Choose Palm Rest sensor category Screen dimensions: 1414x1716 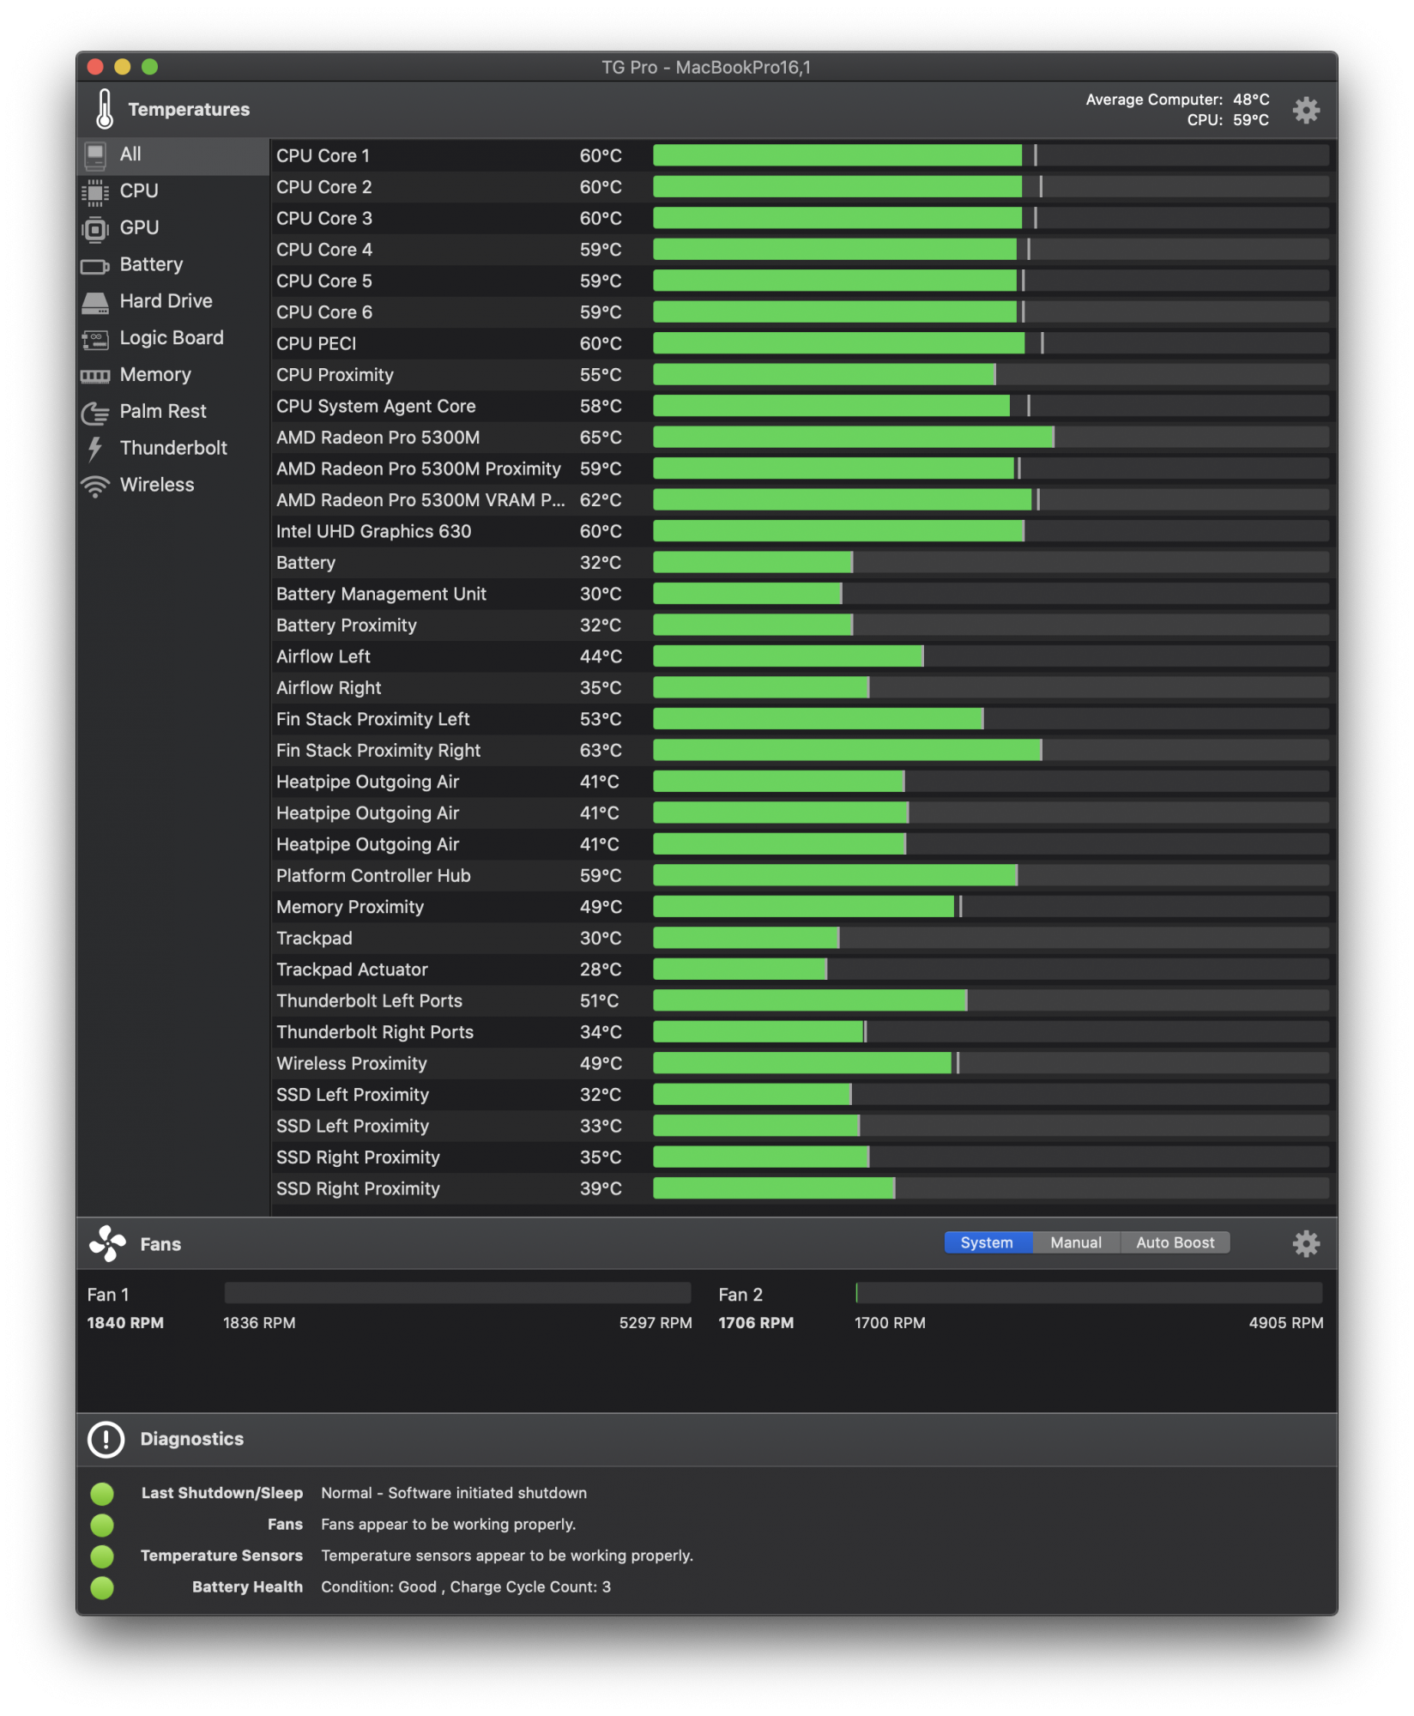163,412
